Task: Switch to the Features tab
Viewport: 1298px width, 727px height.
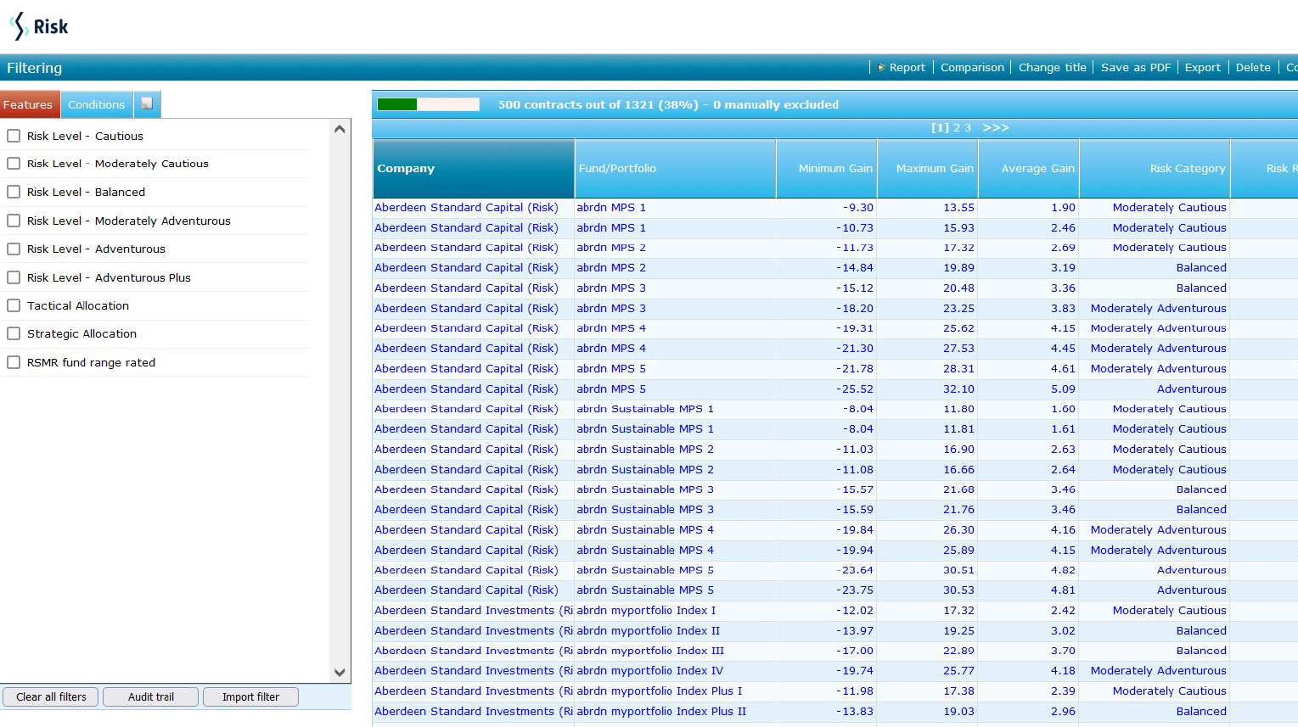Action: pos(29,104)
